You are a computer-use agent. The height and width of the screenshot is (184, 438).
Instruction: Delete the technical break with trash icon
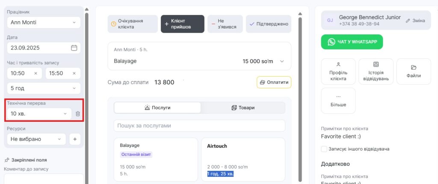click(77, 114)
